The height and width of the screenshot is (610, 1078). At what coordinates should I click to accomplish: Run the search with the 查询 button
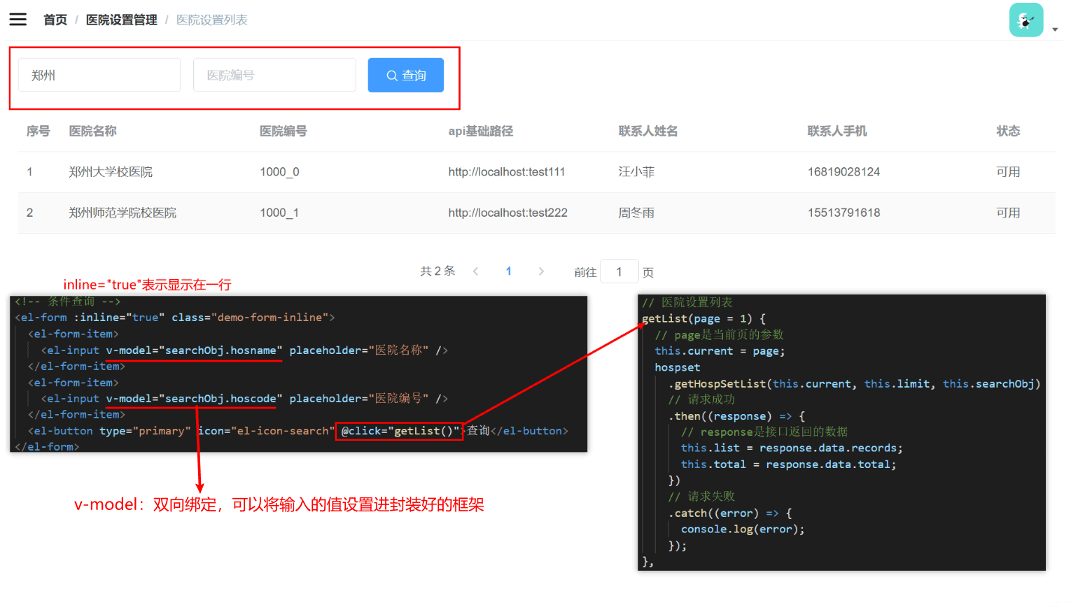[406, 75]
